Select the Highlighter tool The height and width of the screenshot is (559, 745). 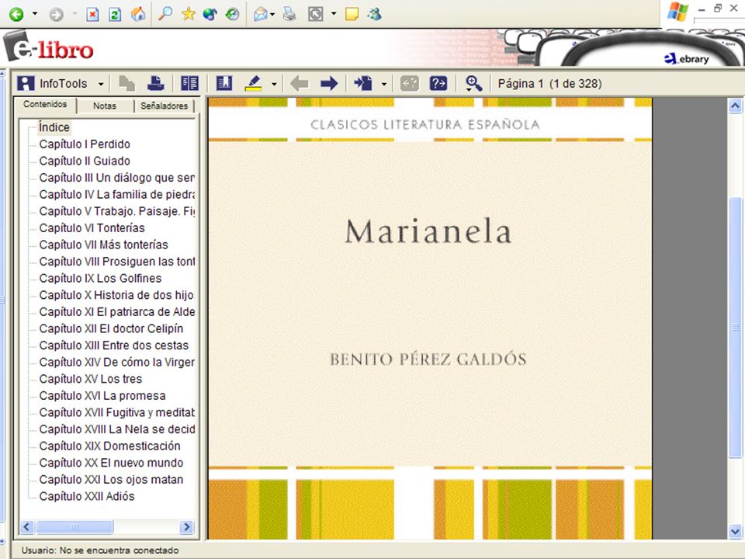pyautogui.click(x=253, y=84)
